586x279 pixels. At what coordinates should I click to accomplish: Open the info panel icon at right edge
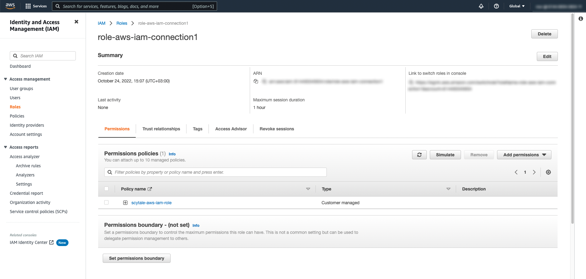click(x=581, y=19)
